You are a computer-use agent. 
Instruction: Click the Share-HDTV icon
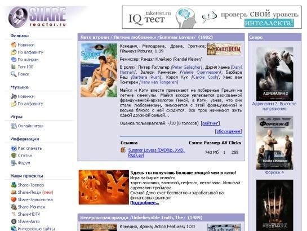coord(14,214)
